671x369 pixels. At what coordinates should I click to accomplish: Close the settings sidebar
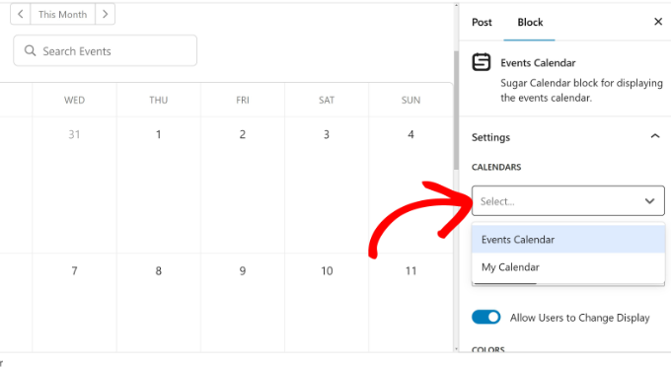[658, 22]
